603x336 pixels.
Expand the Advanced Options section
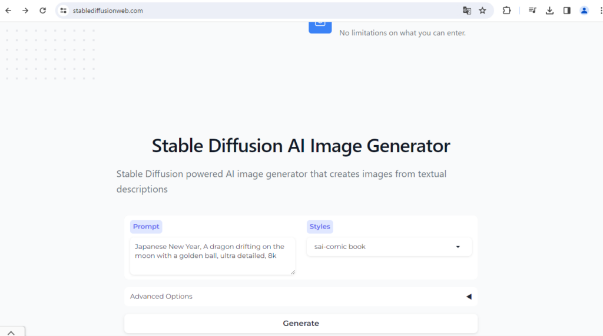coord(301,297)
